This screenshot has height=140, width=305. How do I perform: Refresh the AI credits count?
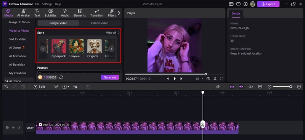point(61,77)
